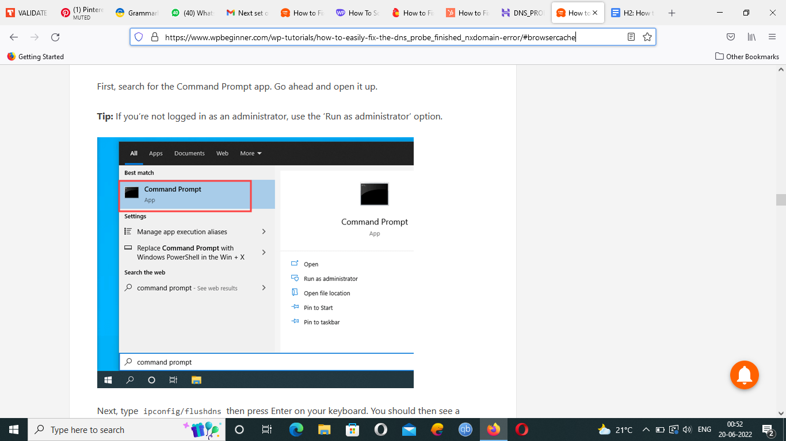Click the Tip: bold text
This screenshot has width=786, height=441.
tap(105, 116)
